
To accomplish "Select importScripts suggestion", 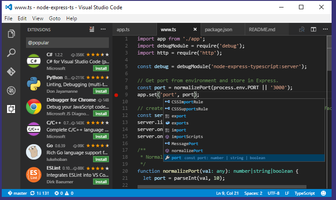I will click(244, 137).
